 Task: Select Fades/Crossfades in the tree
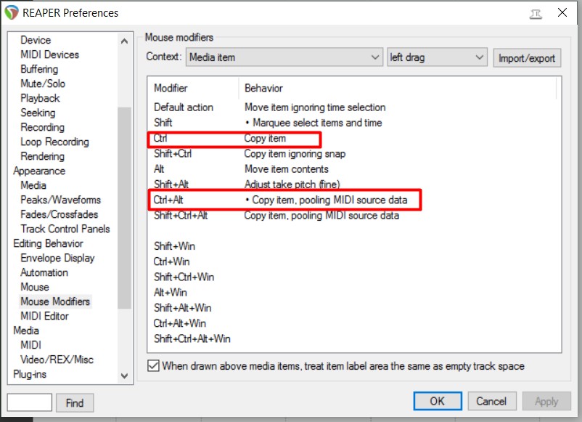pyautogui.click(x=60, y=214)
